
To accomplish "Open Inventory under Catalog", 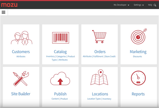I will [x=50, y=56].
